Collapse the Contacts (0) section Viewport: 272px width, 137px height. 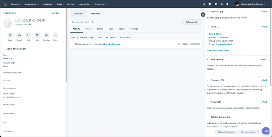click(x=208, y=12)
